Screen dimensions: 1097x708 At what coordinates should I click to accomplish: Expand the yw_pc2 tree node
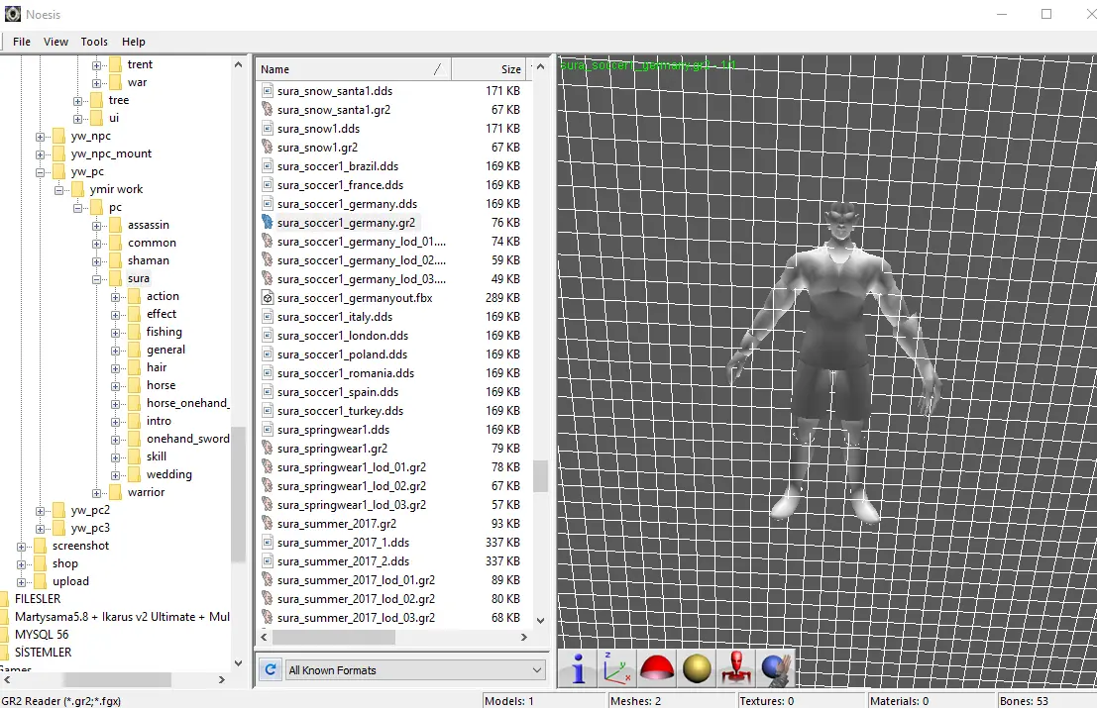point(39,510)
